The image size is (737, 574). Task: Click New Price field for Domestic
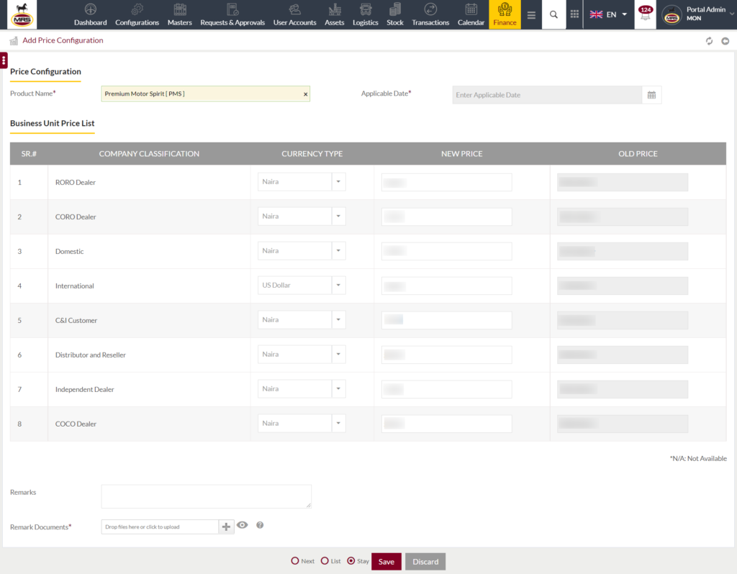click(446, 251)
